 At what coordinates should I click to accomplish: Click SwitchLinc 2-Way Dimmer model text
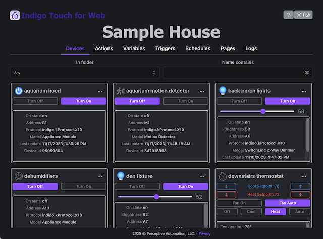(x=270, y=150)
